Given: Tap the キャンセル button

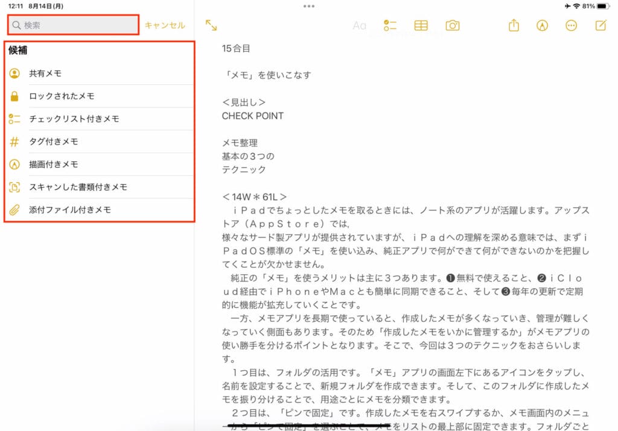Looking at the screenshot, I should click(165, 25).
